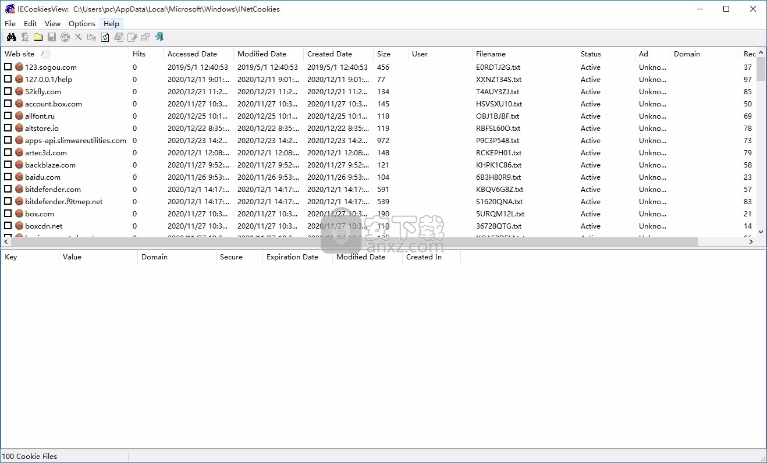The height and width of the screenshot is (463, 767).
Task: Click the vertical scrollbar down arrow
Action: (x=761, y=231)
